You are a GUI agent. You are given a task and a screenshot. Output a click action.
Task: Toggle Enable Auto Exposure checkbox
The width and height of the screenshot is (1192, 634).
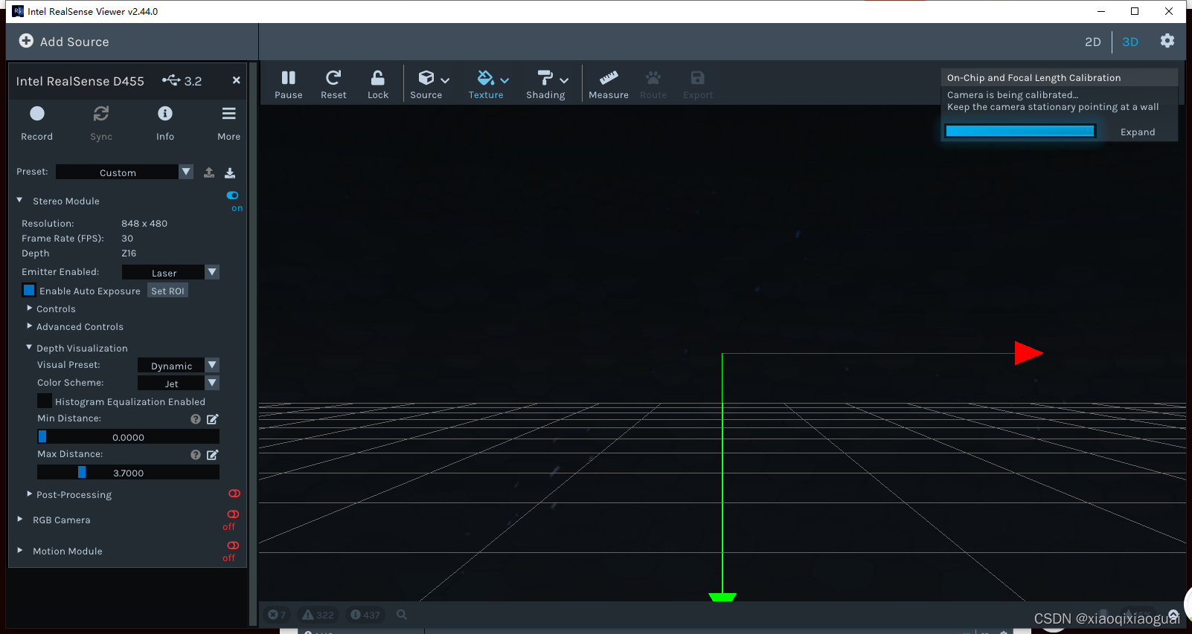pos(29,290)
